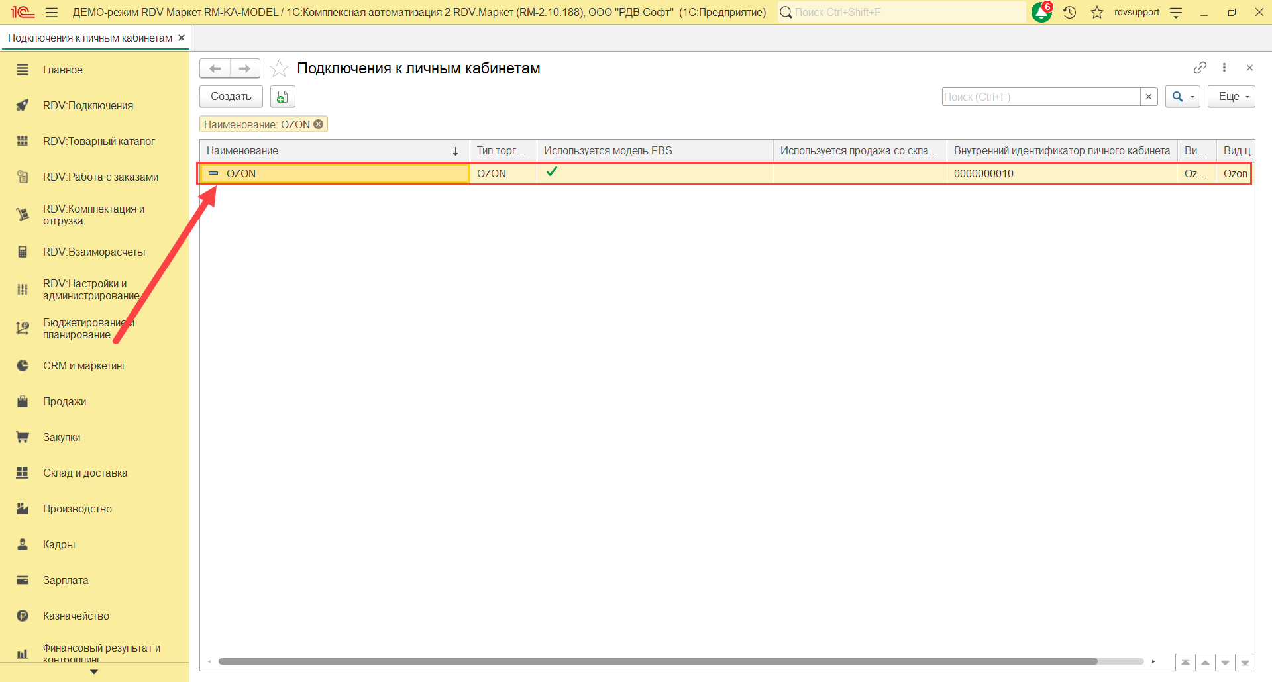Focus the global search Ctrl+Shift+F field
Viewport: 1272px width, 682px height.
click(x=902, y=12)
